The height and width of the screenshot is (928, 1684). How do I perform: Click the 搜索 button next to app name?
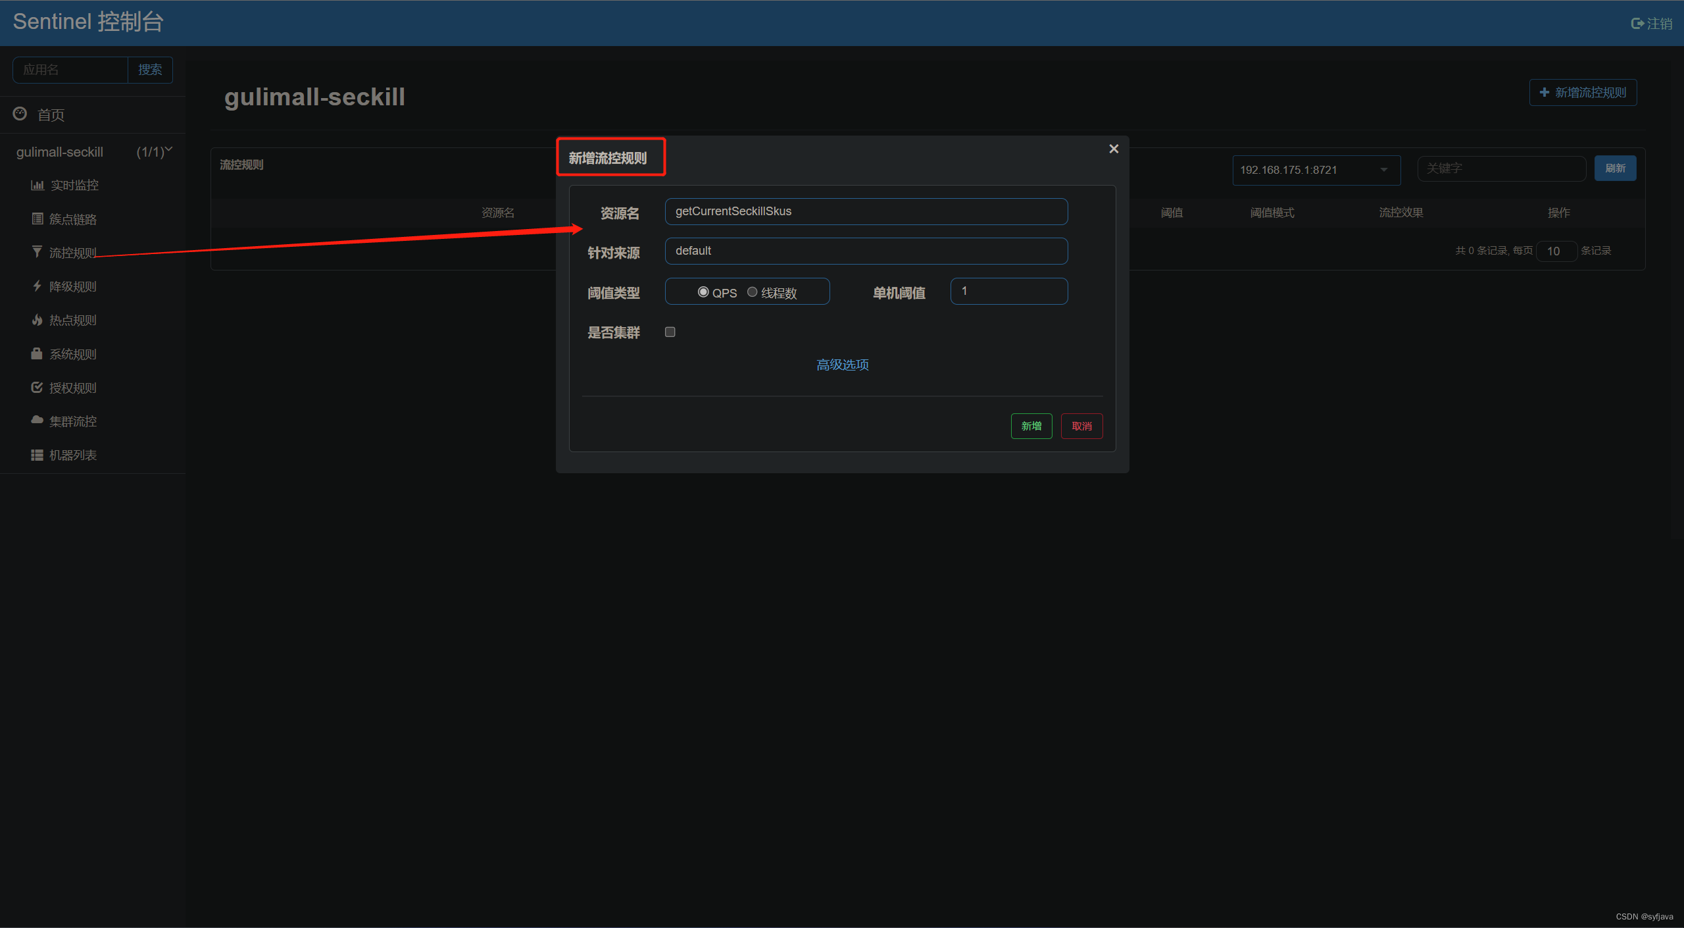tap(150, 70)
